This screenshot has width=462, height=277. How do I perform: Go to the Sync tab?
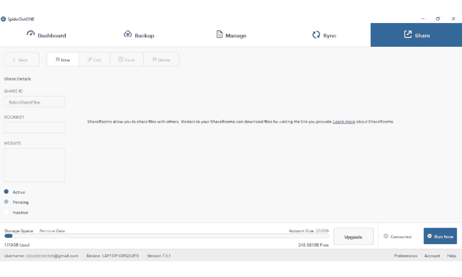pyautogui.click(x=323, y=35)
